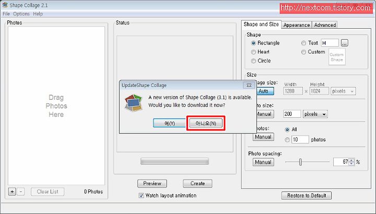376x214 pixels.
Task: Click the Create button
Action: (x=197, y=184)
